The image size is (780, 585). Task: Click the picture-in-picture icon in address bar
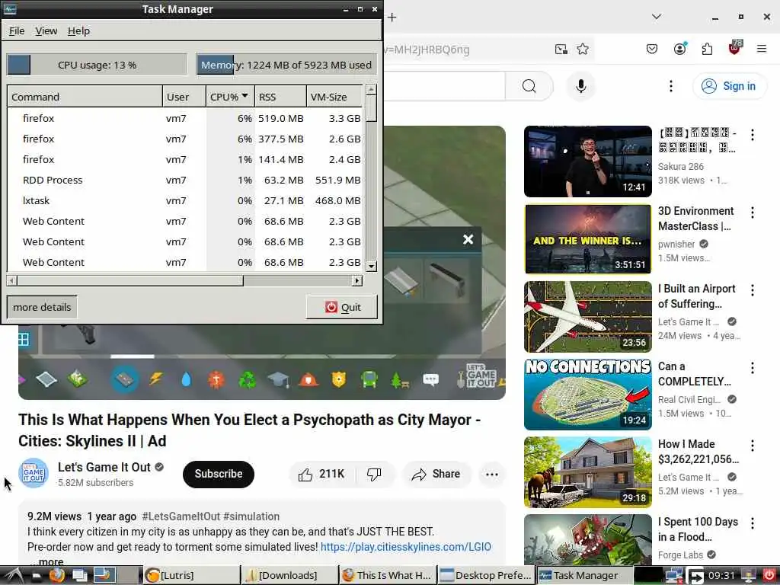click(x=561, y=49)
